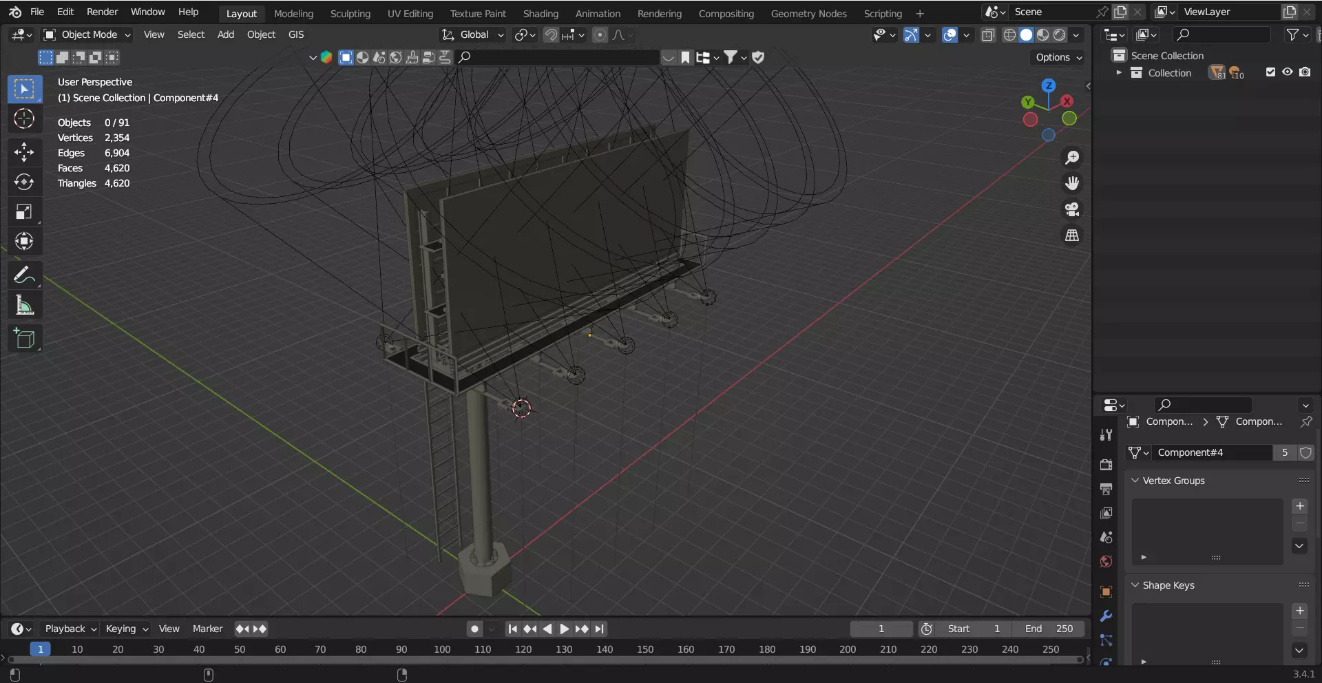Screen dimensions: 1322x683
Task: Pick the Rotate tool
Action: click(24, 182)
